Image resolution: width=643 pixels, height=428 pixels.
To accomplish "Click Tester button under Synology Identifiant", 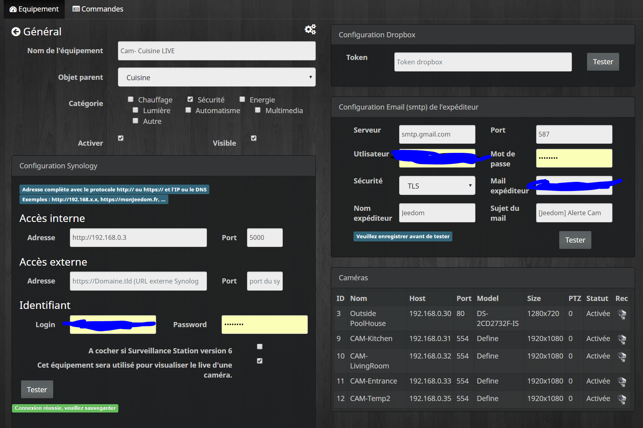I will coord(37,389).
